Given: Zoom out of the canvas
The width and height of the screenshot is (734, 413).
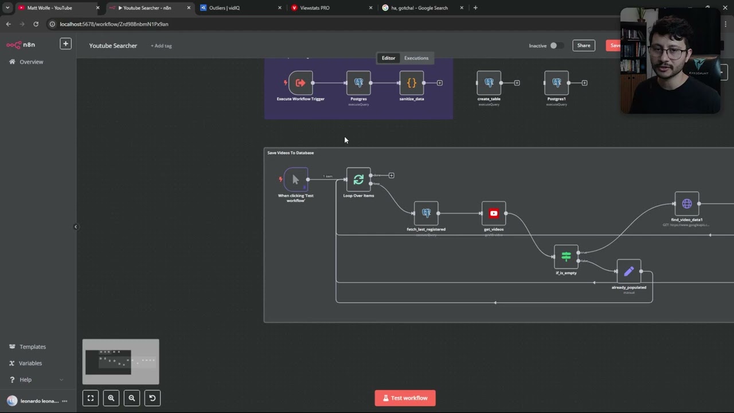Looking at the screenshot, I should (132, 398).
